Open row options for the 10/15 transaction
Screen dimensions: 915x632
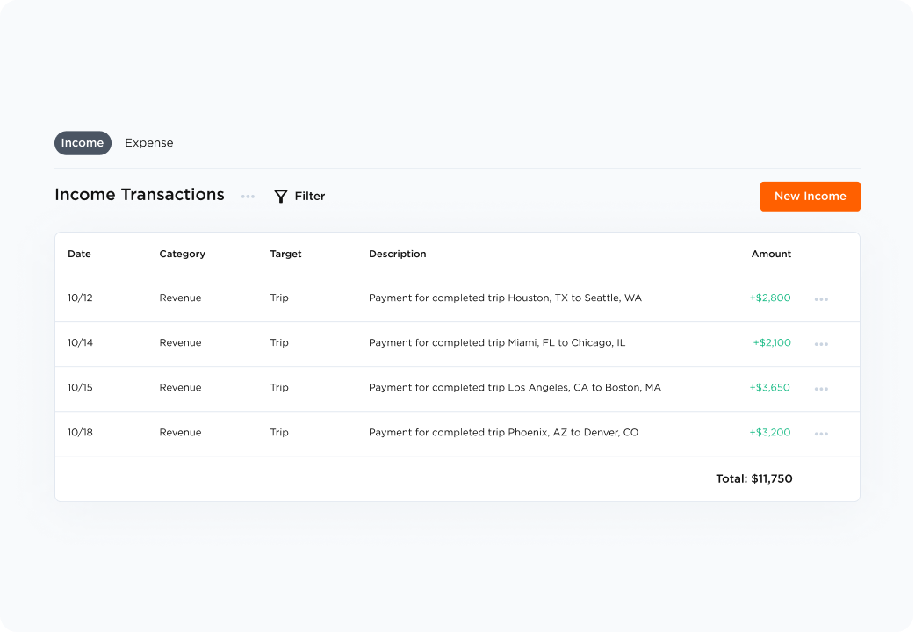click(x=821, y=389)
